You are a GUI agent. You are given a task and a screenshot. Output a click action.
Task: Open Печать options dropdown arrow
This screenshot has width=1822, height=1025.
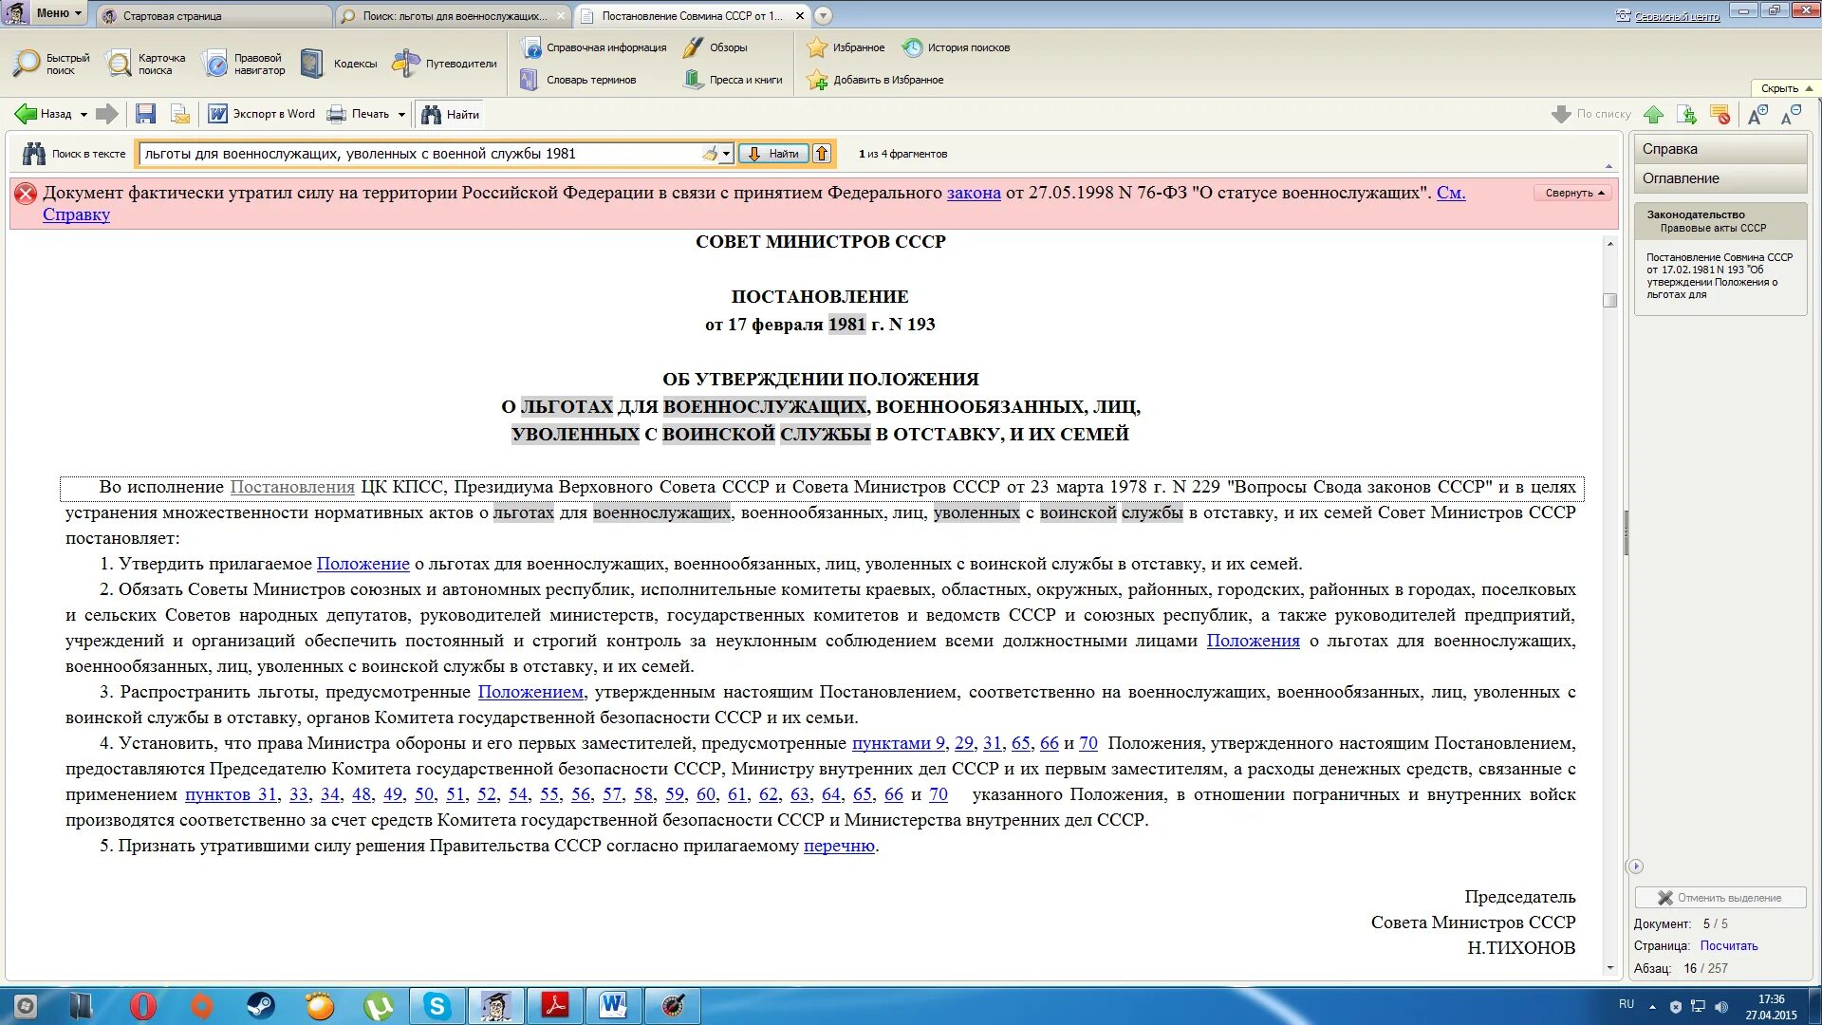tap(401, 115)
